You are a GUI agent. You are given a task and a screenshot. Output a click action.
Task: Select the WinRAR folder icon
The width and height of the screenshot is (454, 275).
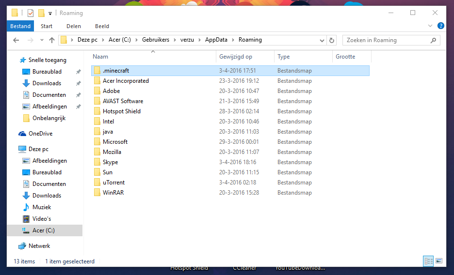tap(97, 192)
